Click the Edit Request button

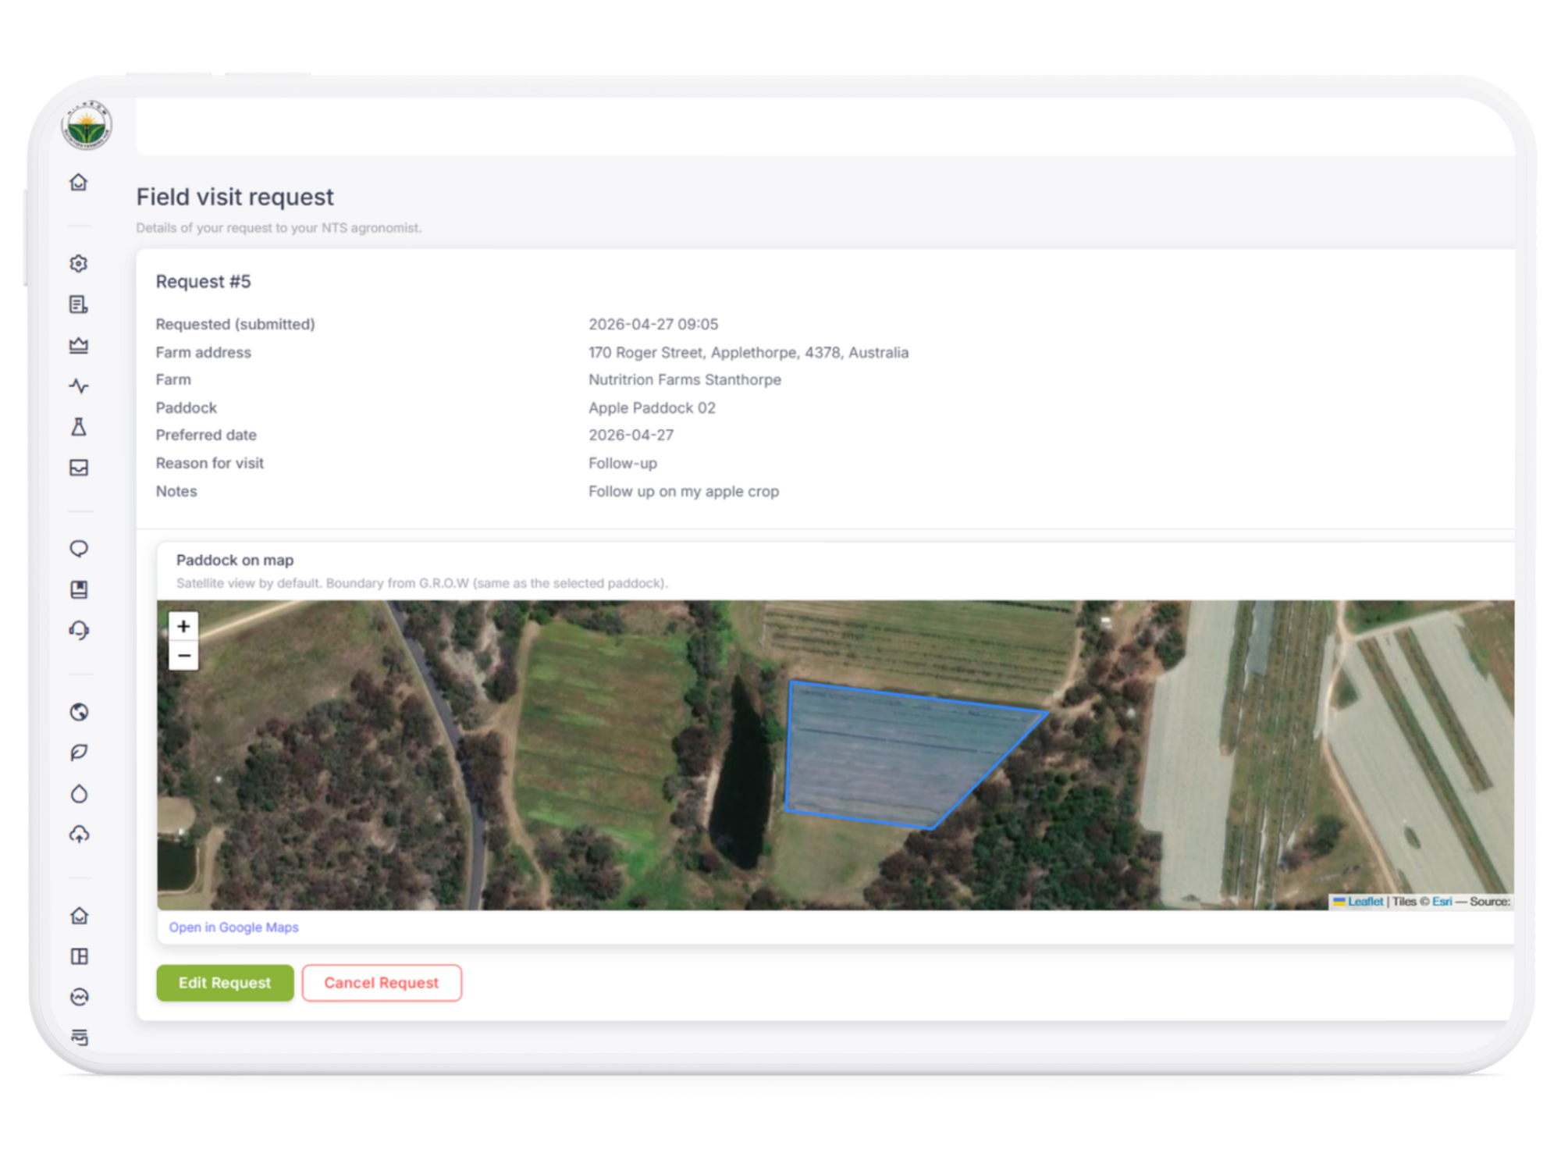(225, 983)
